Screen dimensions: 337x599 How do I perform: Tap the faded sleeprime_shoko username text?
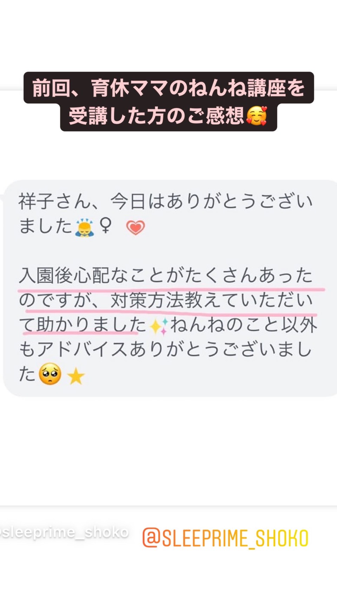tap(64, 532)
